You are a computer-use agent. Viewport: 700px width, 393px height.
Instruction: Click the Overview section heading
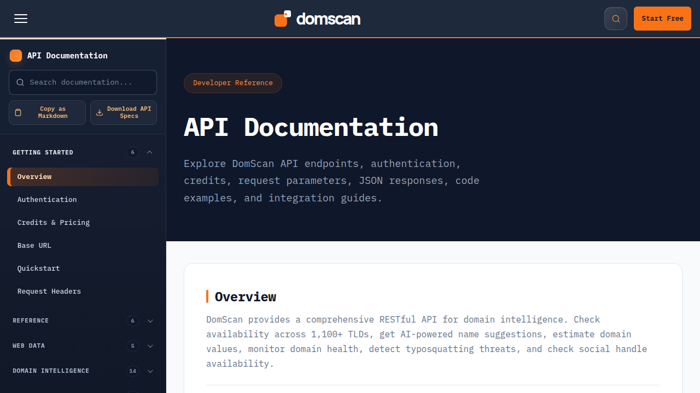click(245, 296)
